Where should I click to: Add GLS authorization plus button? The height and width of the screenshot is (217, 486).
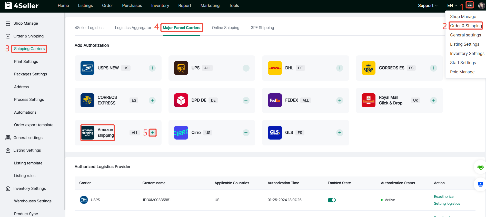tap(340, 133)
